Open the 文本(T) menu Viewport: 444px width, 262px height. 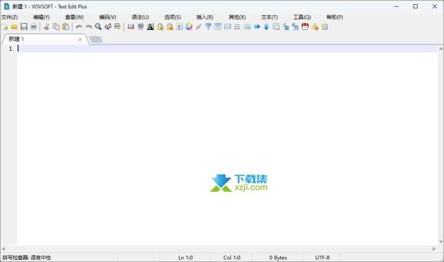[x=269, y=17]
